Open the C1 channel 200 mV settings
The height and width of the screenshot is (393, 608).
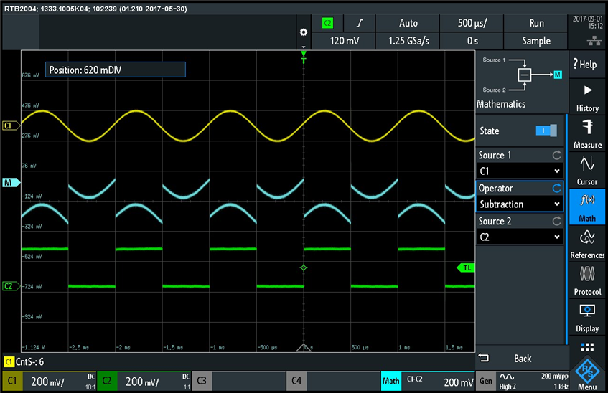coord(48,381)
